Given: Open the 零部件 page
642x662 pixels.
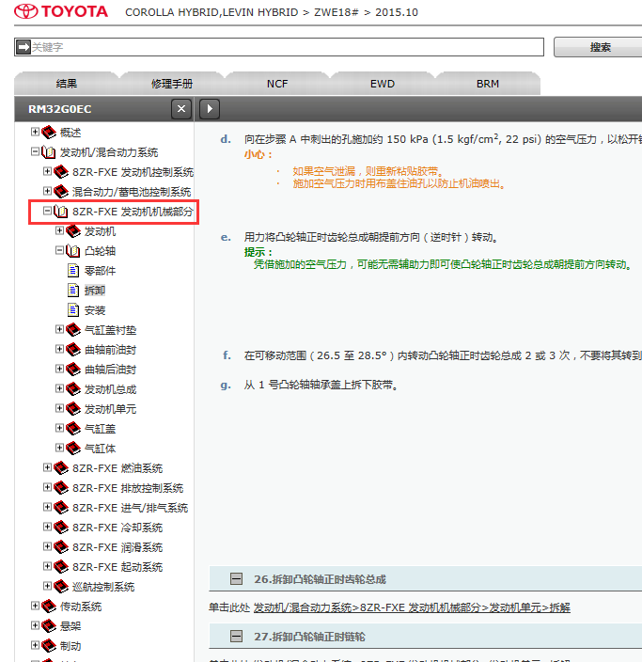Looking at the screenshot, I should [x=100, y=271].
